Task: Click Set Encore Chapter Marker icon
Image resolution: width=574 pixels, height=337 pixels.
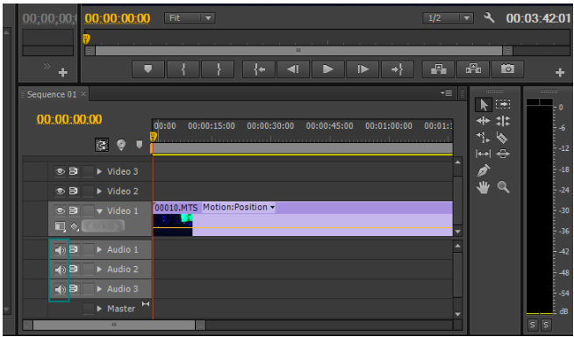Action: [x=121, y=145]
